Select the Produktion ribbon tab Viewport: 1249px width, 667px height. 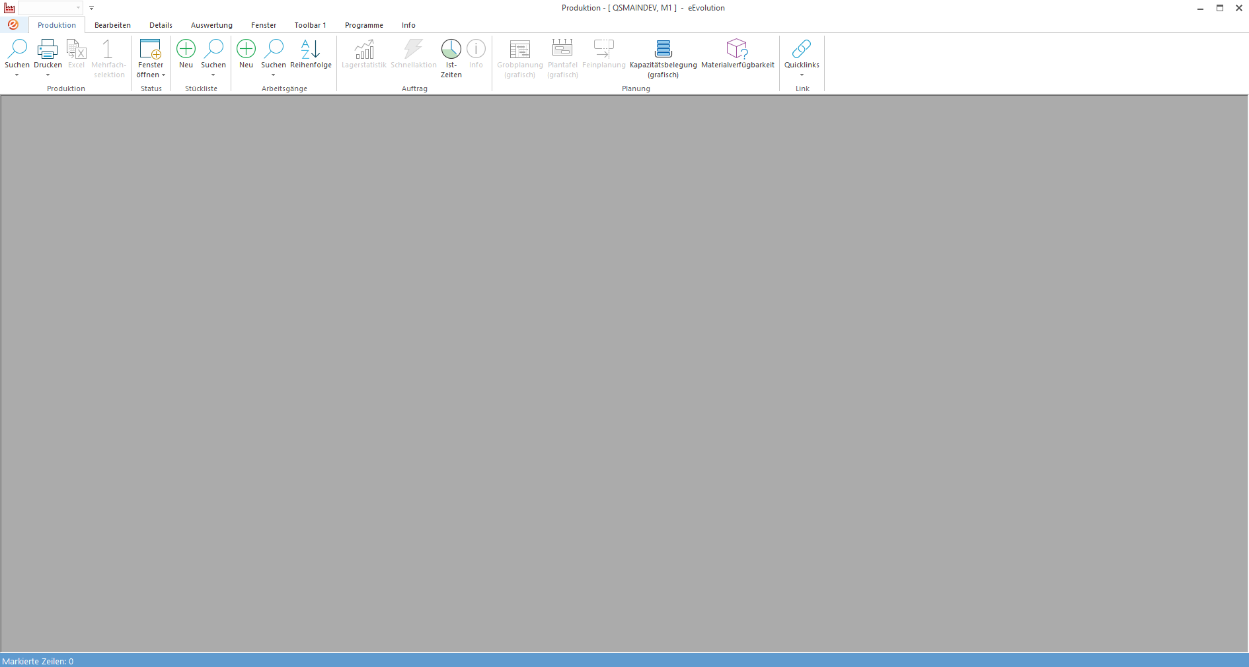[x=57, y=25]
